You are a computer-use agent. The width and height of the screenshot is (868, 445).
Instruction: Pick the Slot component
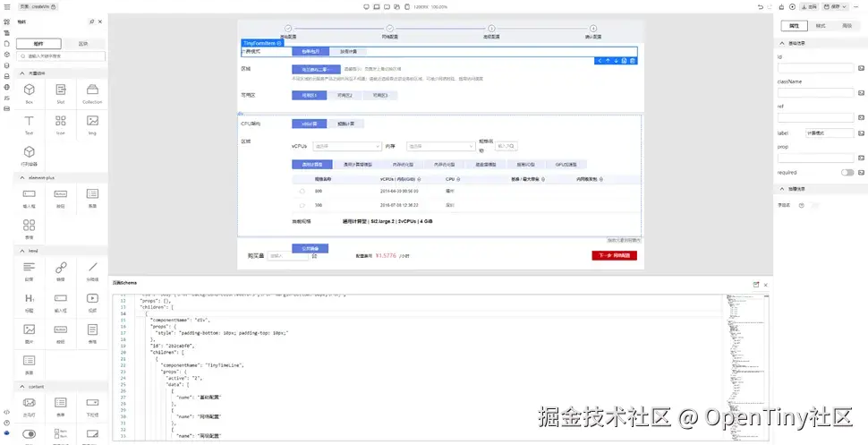coord(61,93)
